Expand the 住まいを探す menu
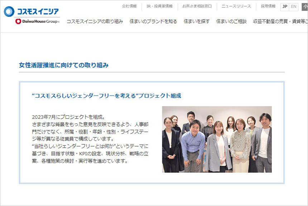 pyautogui.click(x=197, y=21)
